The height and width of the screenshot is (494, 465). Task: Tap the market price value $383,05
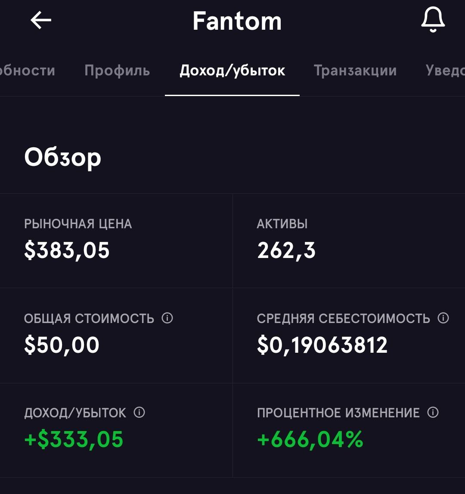tap(67, 251)
